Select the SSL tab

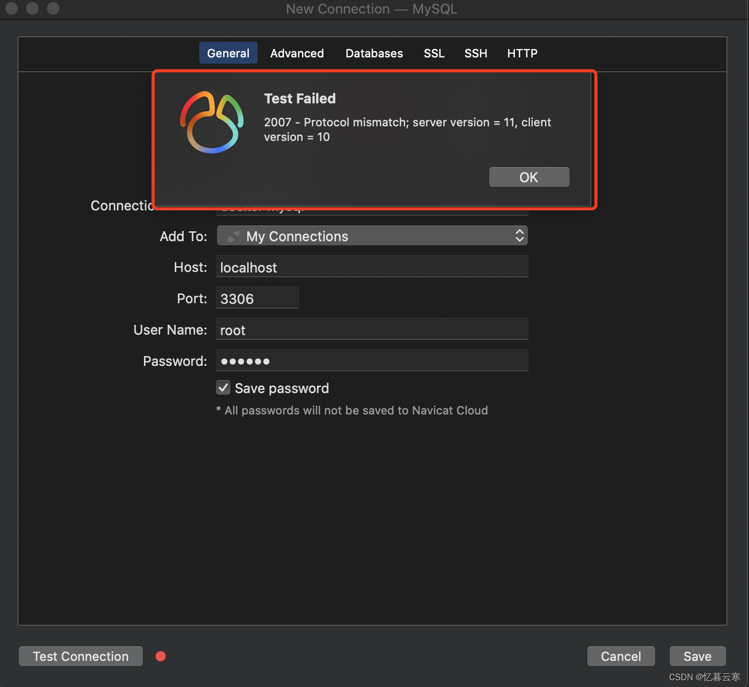click(433, 53)
